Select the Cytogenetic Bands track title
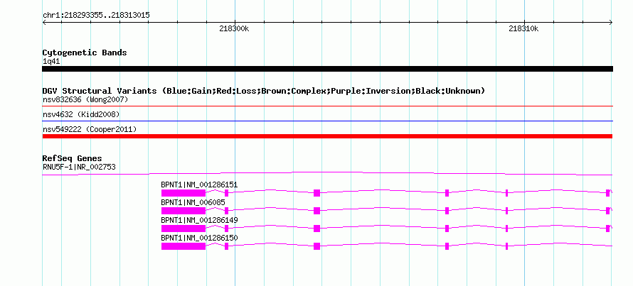This screenshot has height=286, width=633. (85, 53)
